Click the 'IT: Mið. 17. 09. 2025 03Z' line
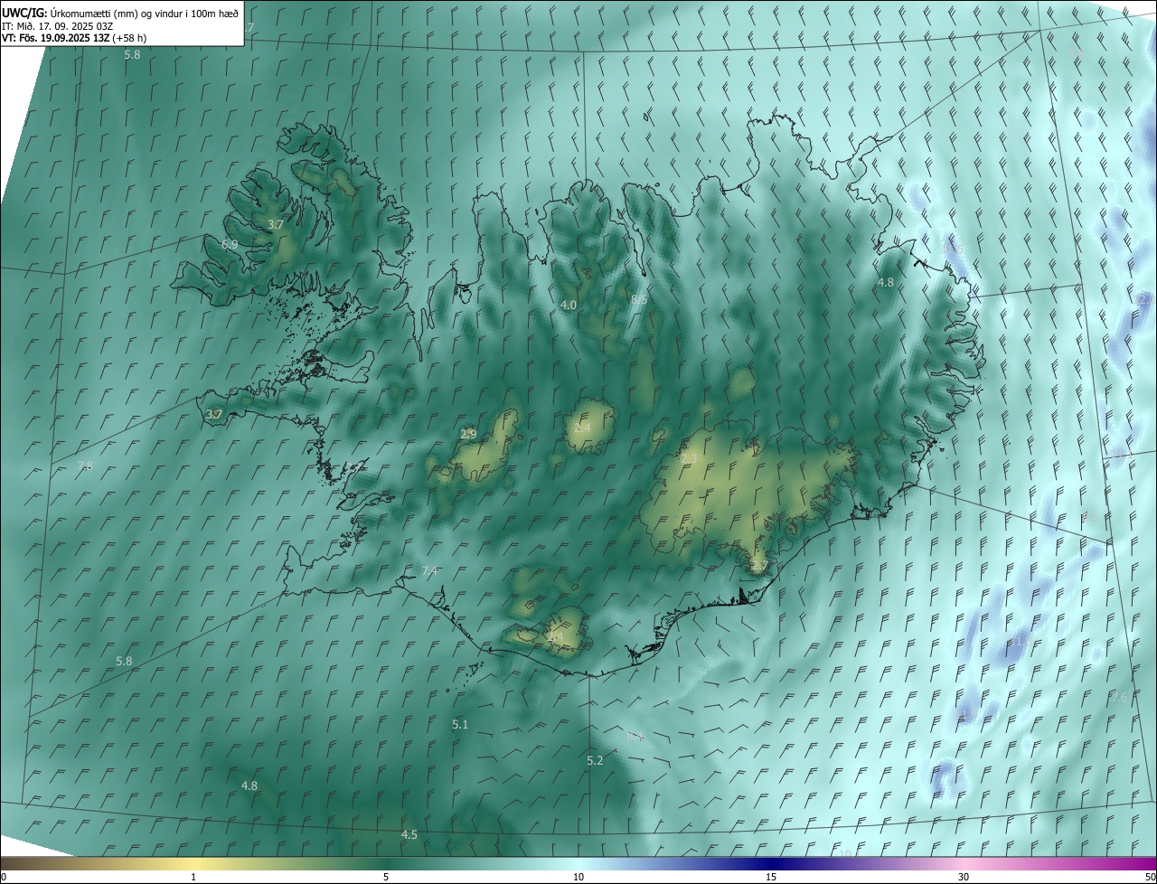 [x=57, y=26]
